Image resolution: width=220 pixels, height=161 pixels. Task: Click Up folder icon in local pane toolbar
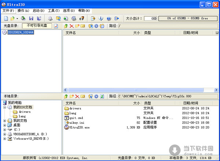click(66, 96)
